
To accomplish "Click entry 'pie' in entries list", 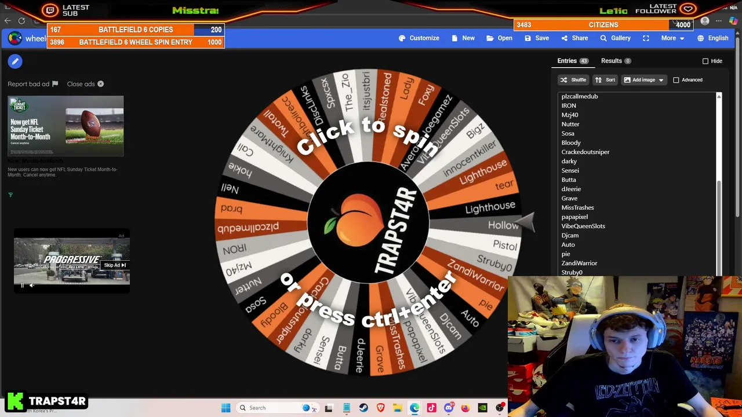I will 566,254.
